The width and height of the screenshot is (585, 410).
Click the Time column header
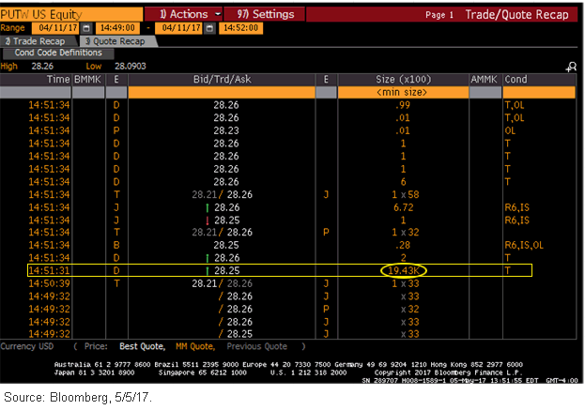[36, 80]
